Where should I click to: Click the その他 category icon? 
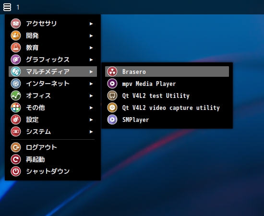point(16,108)
